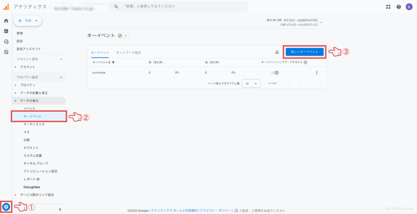Expand データの収集と修正
417x214 pixels.
click(16, 93)
